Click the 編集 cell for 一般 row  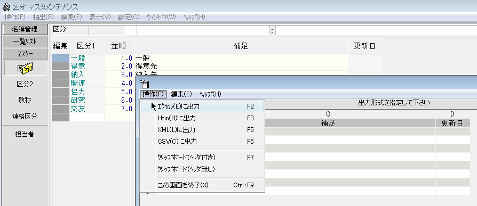coord(61,58)
